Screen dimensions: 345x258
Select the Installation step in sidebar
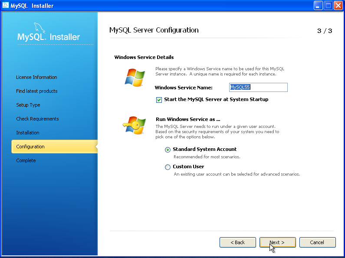[28, 133]
